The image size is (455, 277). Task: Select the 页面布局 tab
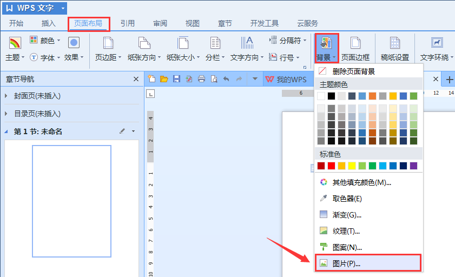[88, 23]
